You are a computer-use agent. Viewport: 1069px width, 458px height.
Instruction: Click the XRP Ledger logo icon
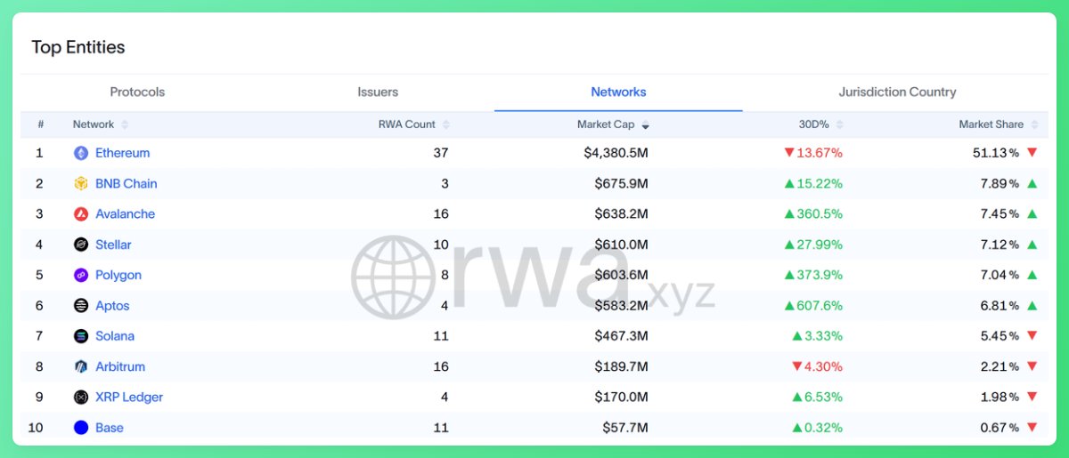[81, 398]
